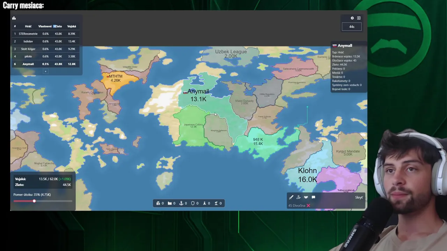
Task: Click the Mughal Patriarchy territory
Action: pos(44,164)
